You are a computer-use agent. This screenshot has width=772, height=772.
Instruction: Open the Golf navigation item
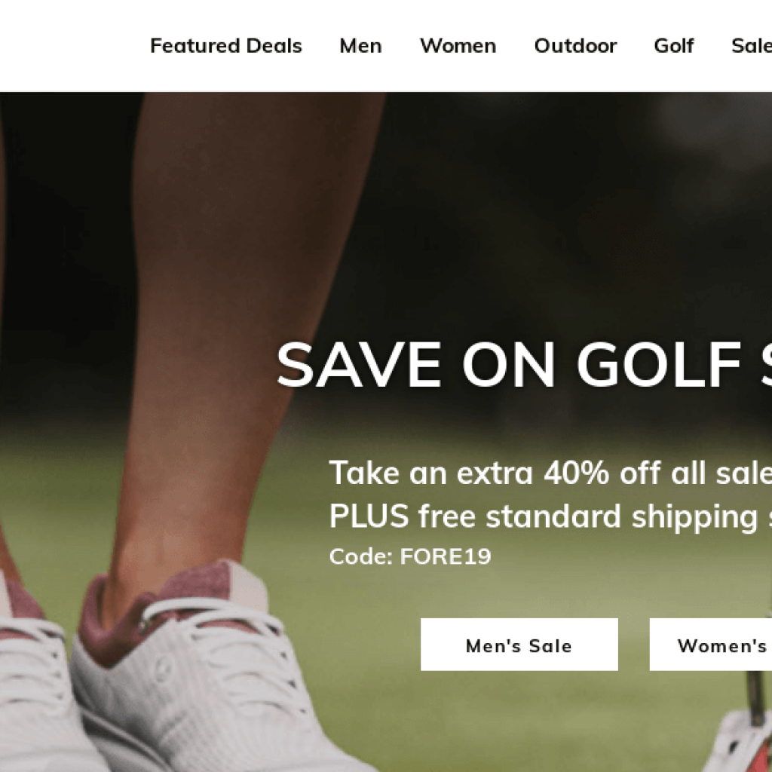tap(673, 46)
